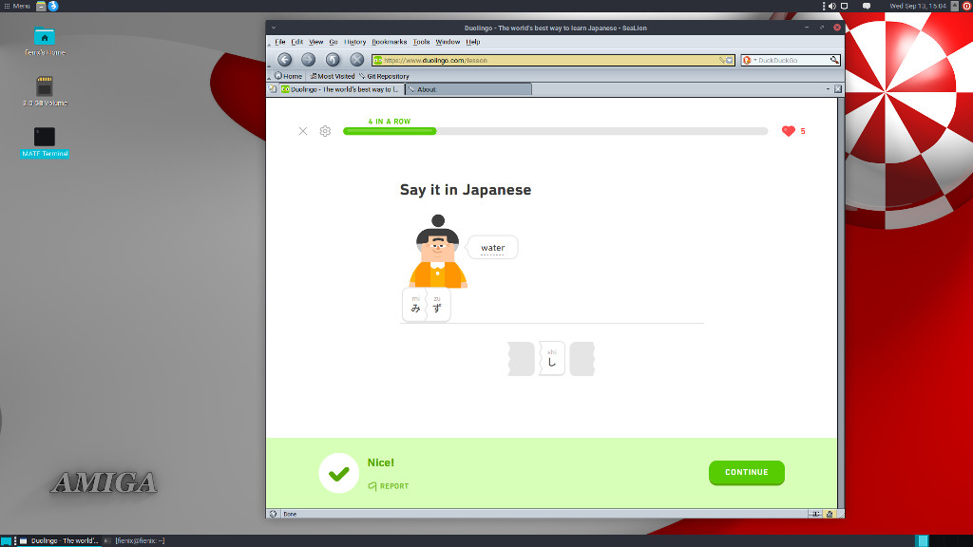The width and height of the screenshot is (973, 547).
Task: Open the Most Visited bookmarks folder
Action: 332,76
